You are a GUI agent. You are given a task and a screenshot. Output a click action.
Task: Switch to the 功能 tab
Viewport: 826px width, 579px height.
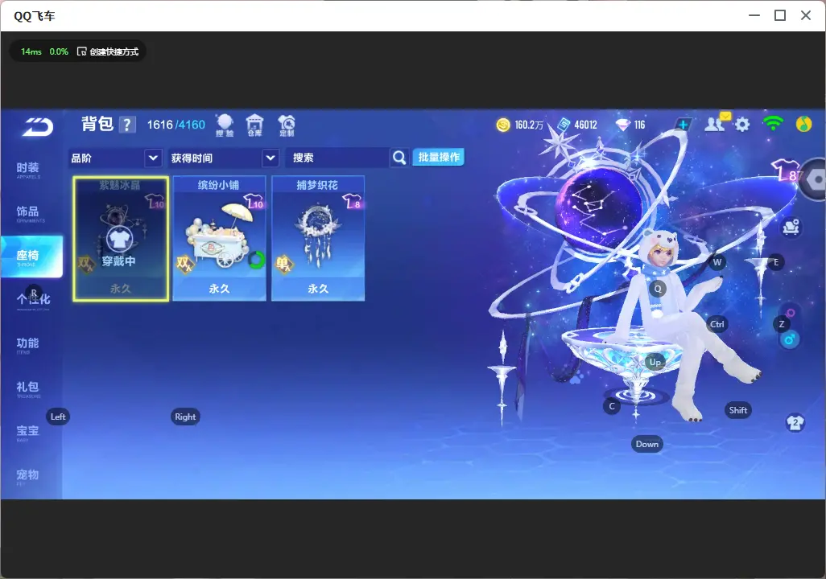pos(28,345)
